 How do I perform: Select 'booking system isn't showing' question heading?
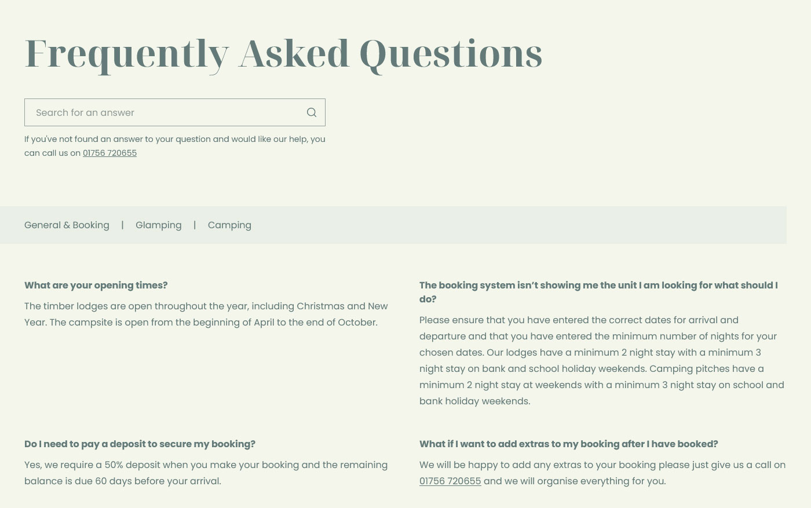coord(598,292)
